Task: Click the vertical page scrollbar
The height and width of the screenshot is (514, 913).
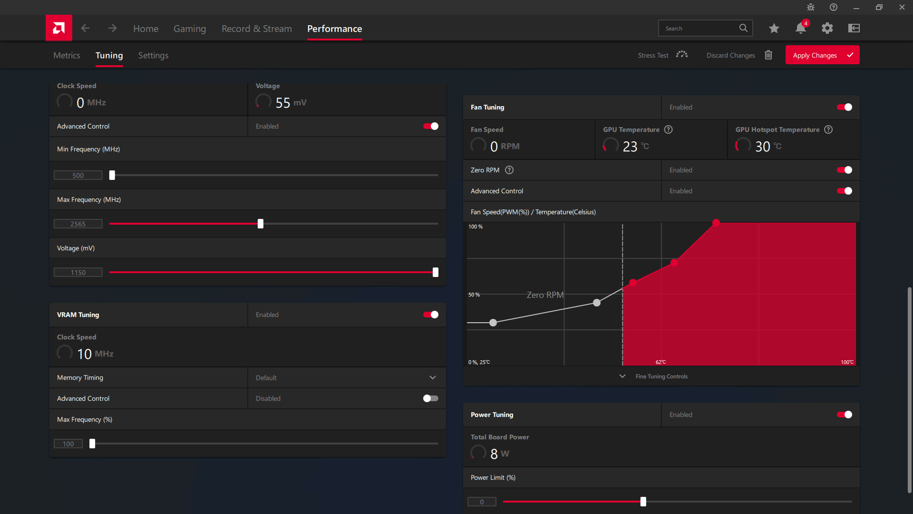Action: tap(909, 389)
